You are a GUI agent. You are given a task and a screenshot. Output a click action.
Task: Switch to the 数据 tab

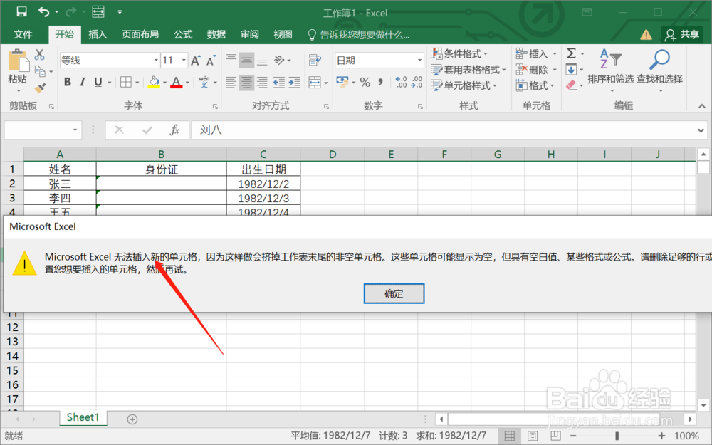216,34
